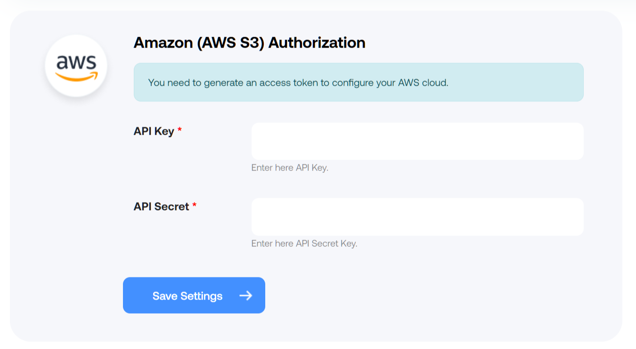Focus the API Key input field

[417, 141]
